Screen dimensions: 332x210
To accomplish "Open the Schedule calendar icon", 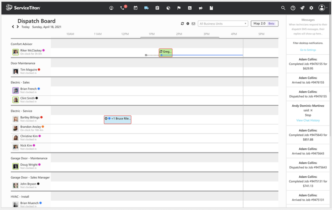I will [135, 8].
